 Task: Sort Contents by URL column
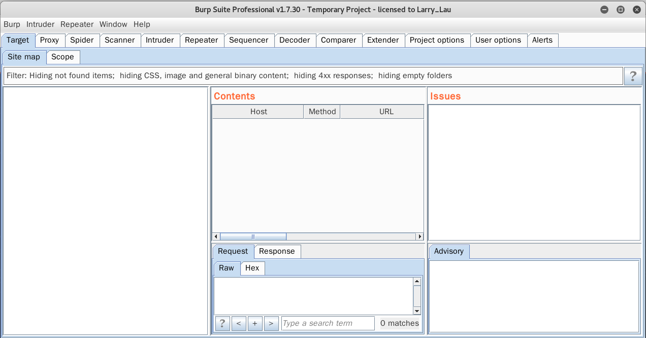coord(382,112)
